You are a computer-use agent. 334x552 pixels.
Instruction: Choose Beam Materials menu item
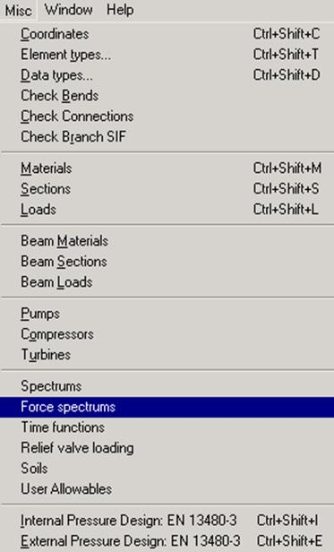point(167,241)
